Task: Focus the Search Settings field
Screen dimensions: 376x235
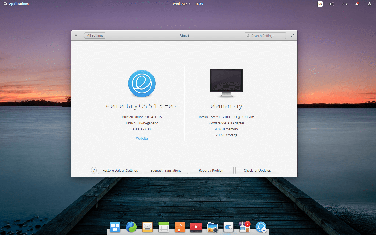Action: [265, 36]
